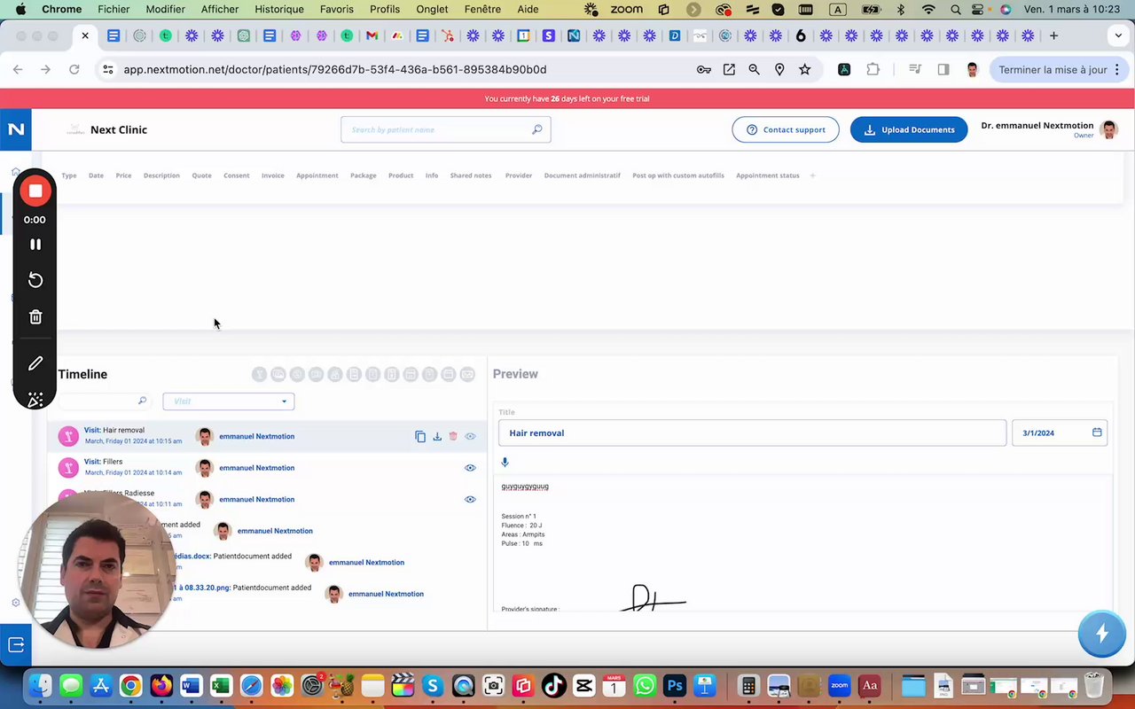This screenshot has height=709, width=1135.
Task: Open the first emmanuel Nextmotion provider link
Action: coord(256,436)
